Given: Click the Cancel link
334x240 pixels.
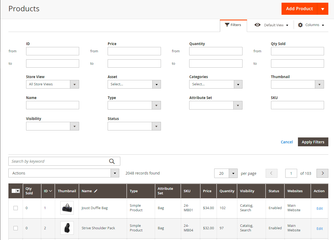Looking at the screenshot, I should click(x=287, y=142).
